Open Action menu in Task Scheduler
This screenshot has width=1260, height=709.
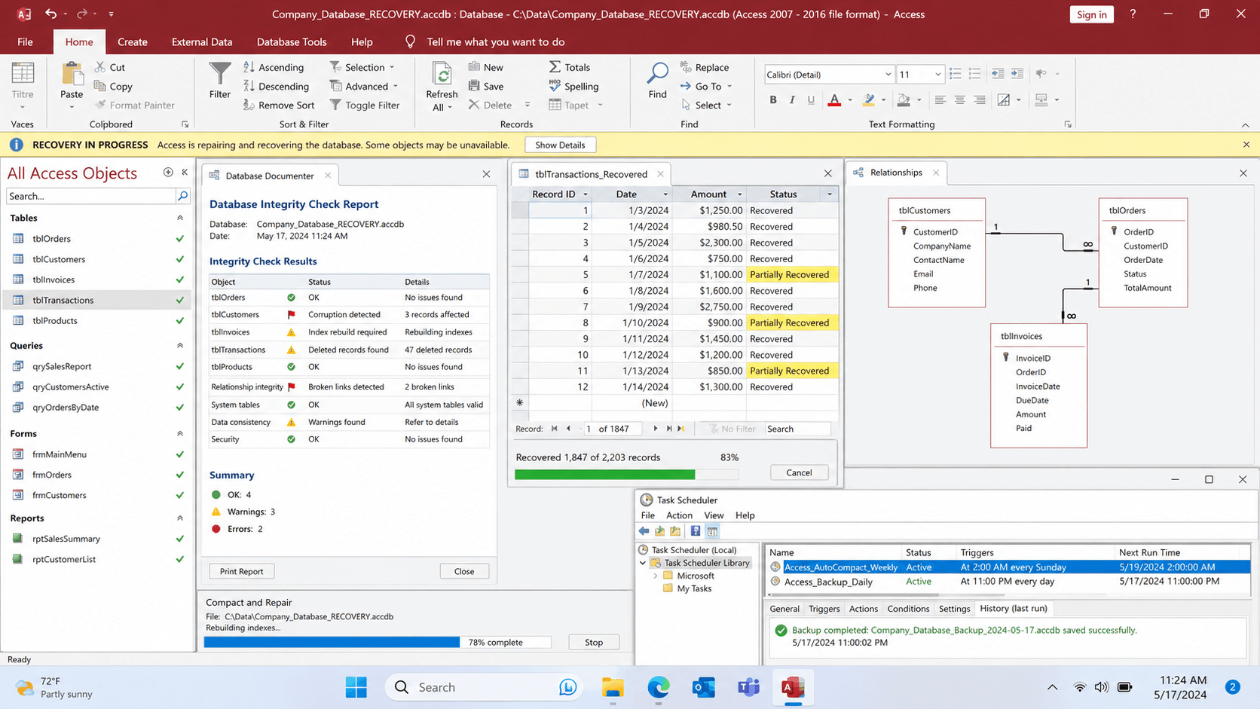coord(679,515)
